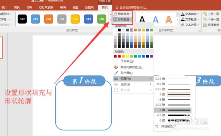The image size is (221, 136).
Task: Pick the dark red standard color swatch
Action: tap(115, 56)
